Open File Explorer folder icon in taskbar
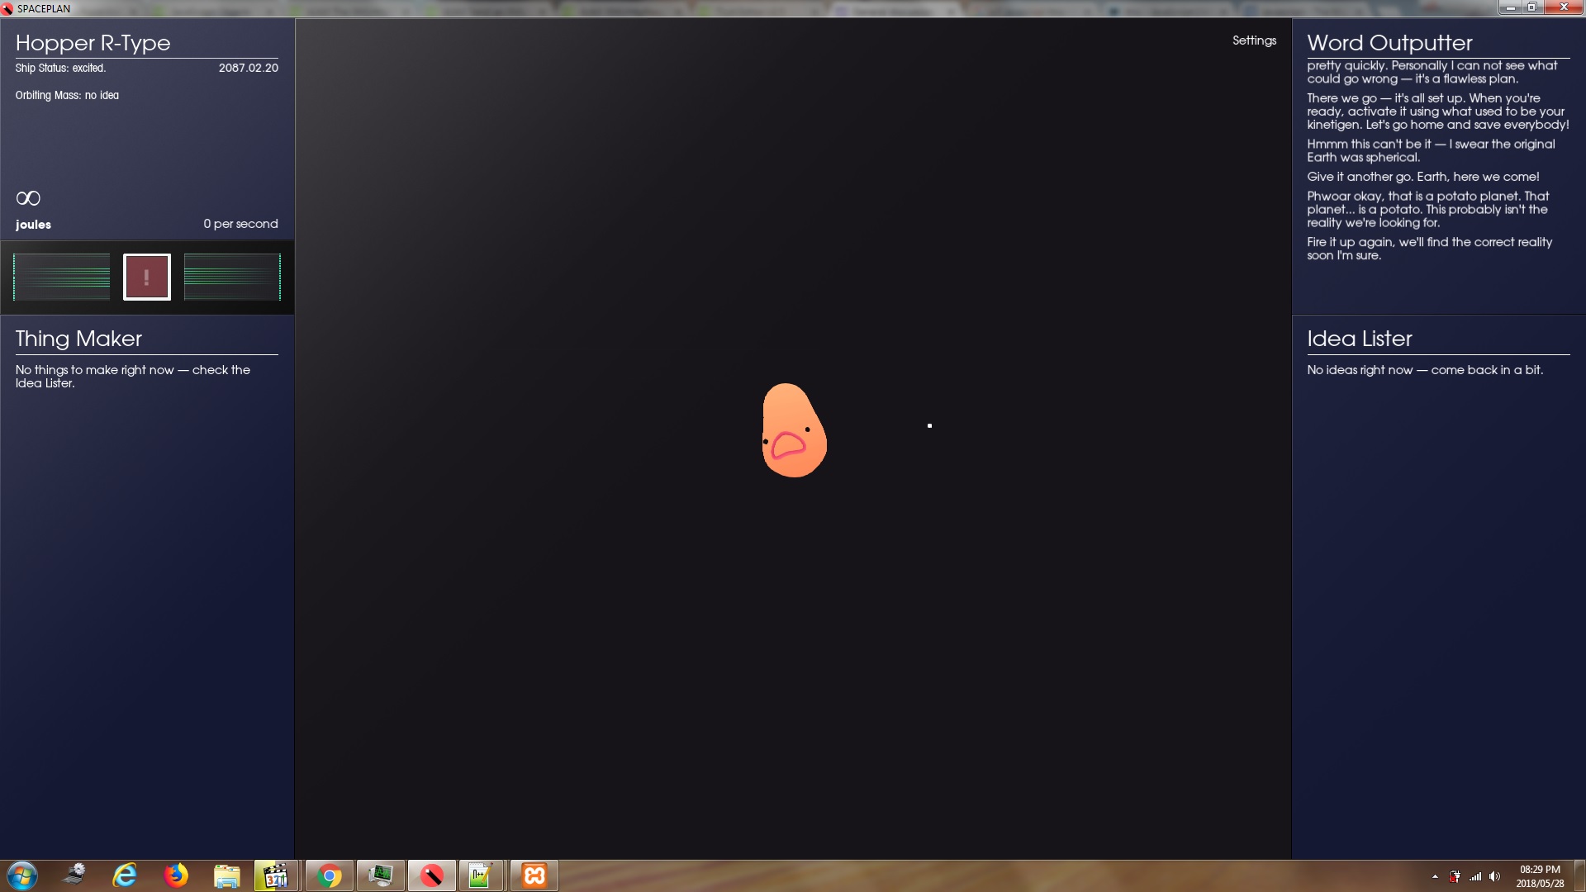 pyautogui.click(x=226, y=875)
